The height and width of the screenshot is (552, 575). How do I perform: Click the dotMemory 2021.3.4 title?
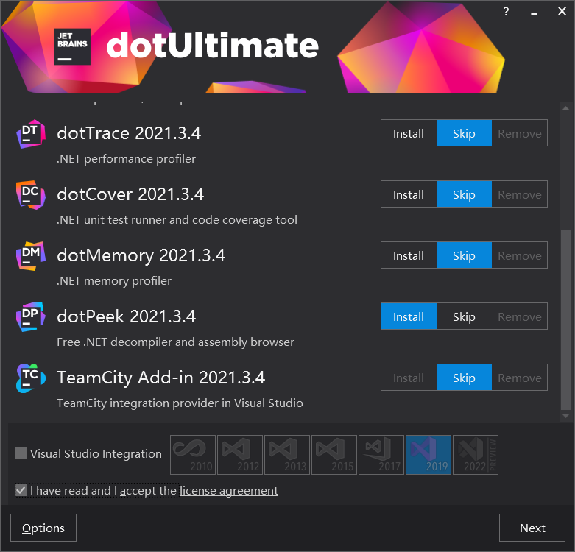coord(141,255)
